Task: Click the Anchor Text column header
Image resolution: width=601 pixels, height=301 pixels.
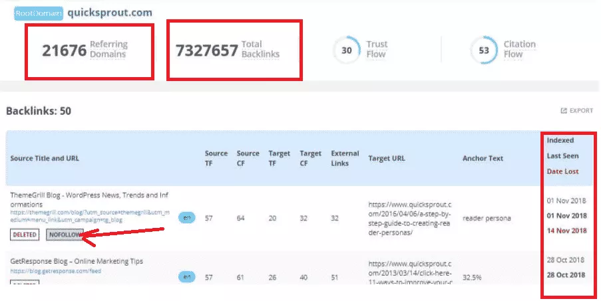Action: (x=483, y=158)
